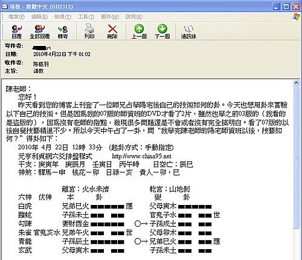Click the Reply All (全部回覆) icon
This screenshot has height=260, width=302.
click(40, 31)
